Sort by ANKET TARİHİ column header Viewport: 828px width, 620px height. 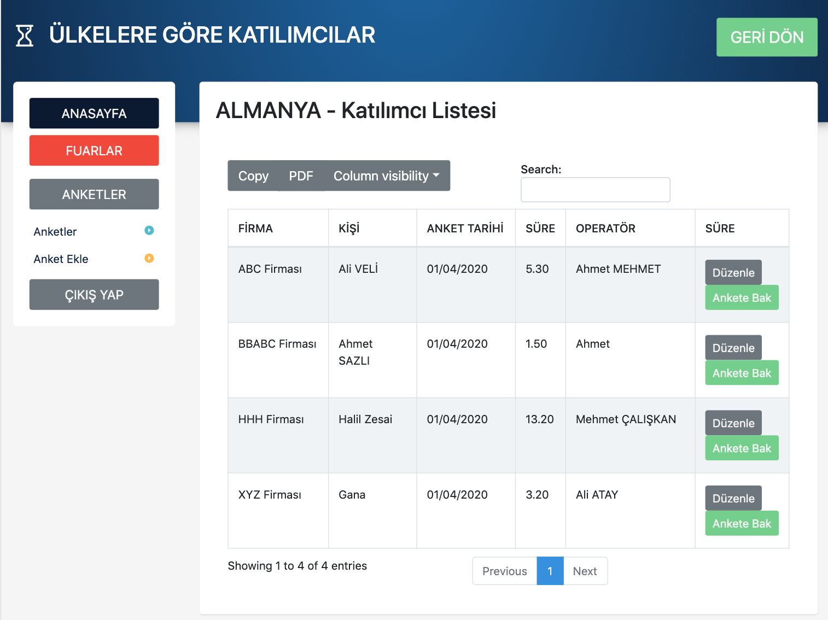(465, 229)
